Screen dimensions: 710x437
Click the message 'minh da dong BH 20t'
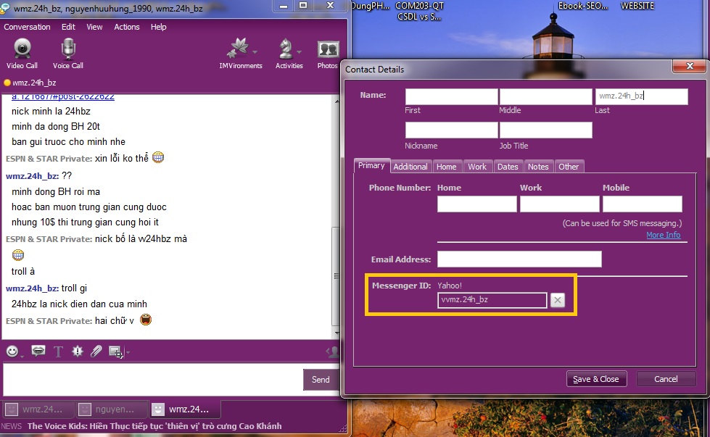tap(56, 126)
